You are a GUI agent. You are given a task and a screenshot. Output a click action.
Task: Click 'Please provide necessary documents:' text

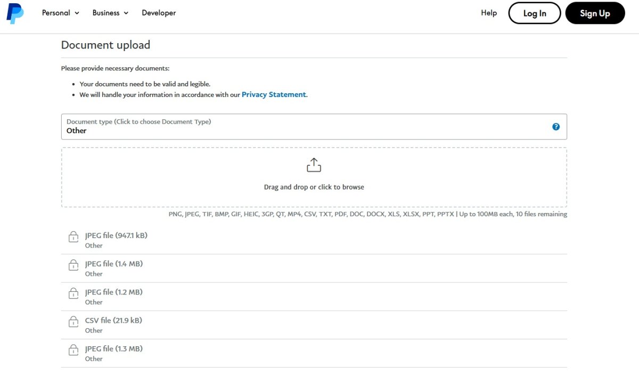[115, 68]
